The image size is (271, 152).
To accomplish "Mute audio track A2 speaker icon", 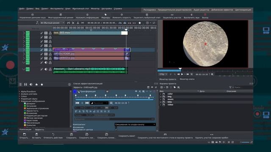I will click(x=46, y=69).
